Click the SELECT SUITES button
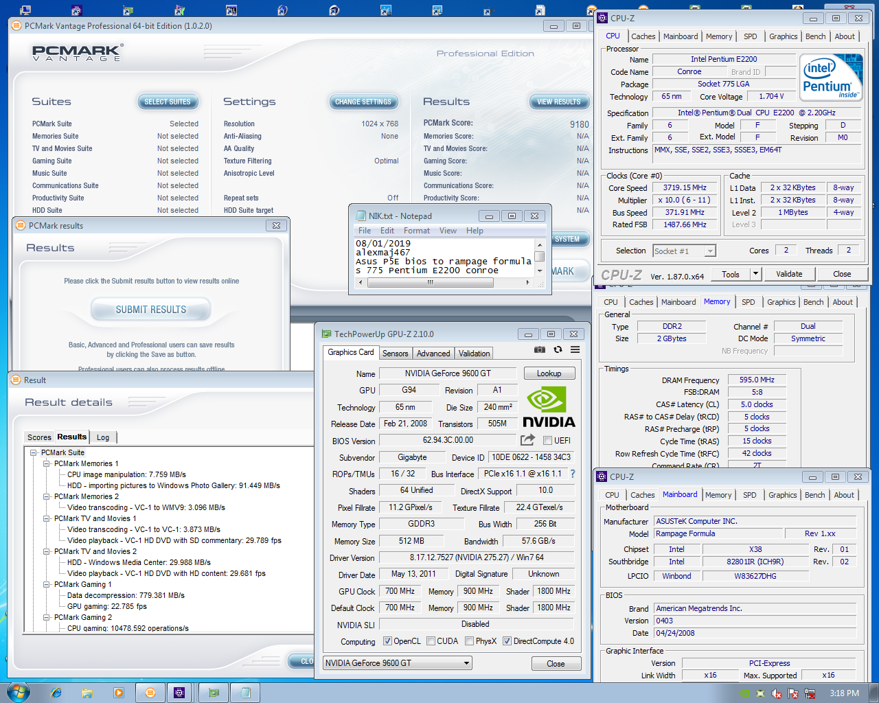Viewport: 879px width, 703px height. click(x=168, y=102)
